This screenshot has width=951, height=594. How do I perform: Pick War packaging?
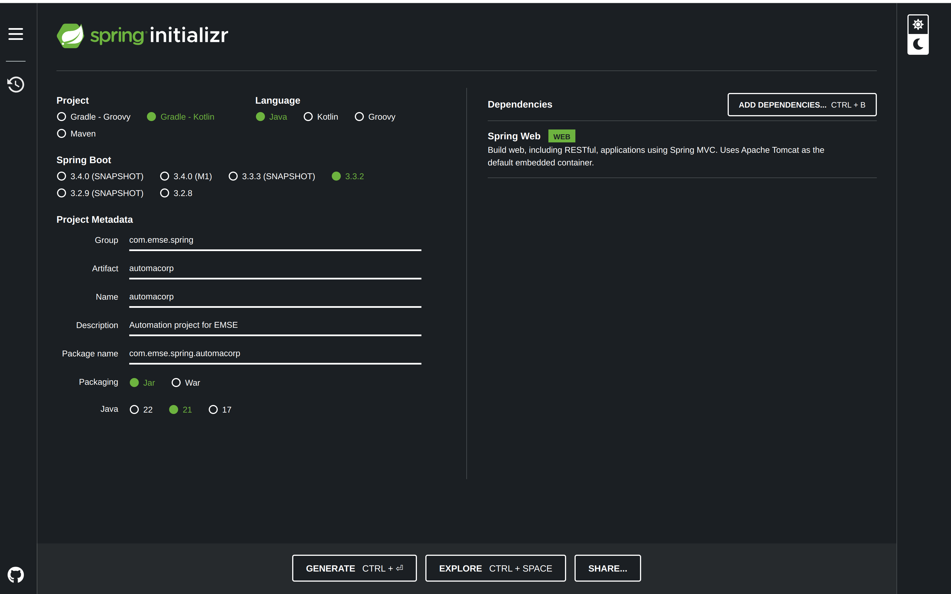point(186,383)
